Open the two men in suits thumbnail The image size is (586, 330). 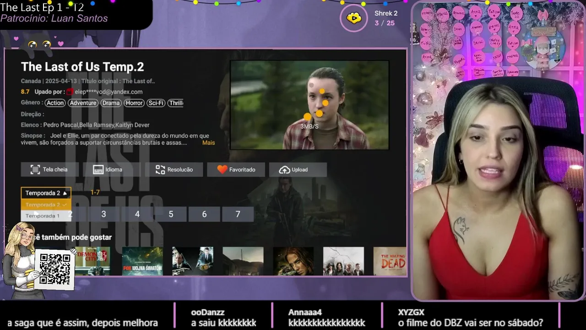pos(193,261)
